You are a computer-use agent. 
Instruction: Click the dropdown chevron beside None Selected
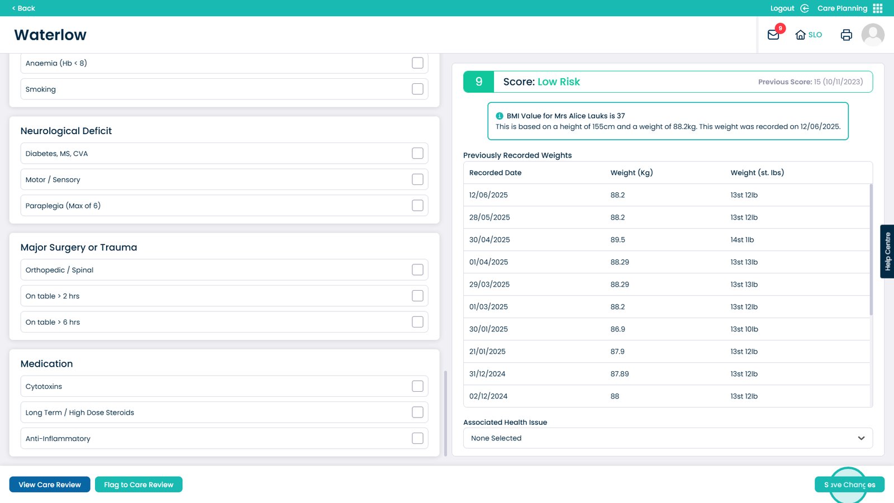(861, 438)
